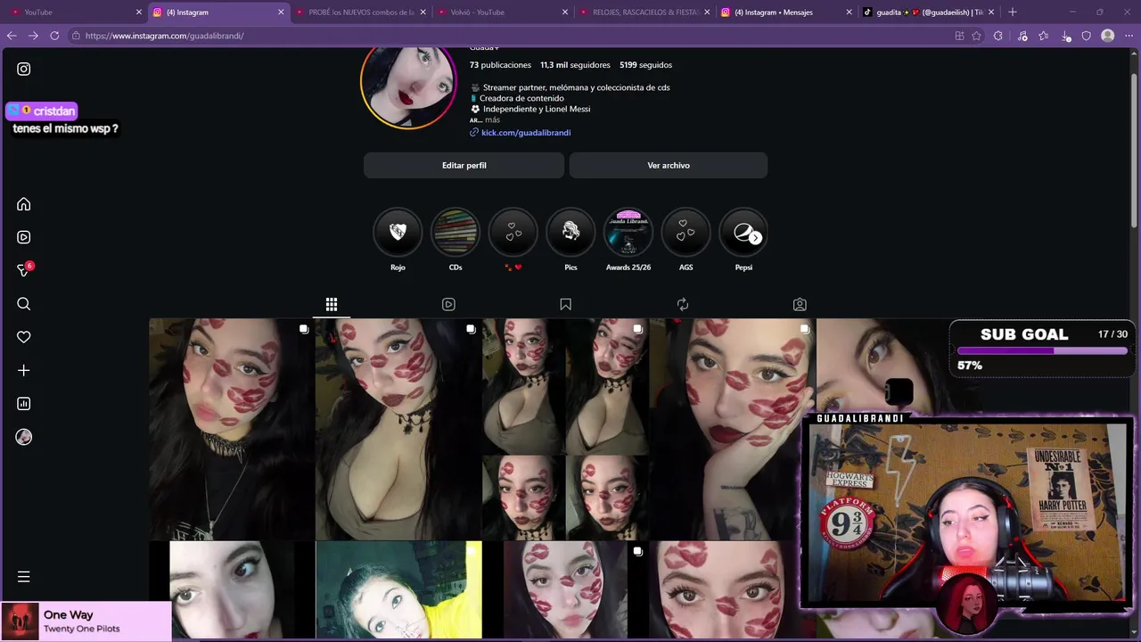This screenshot has height=642, width=1141.
Task: Click the SUB GOAL progress bar
Action: pyautogui.click(x=1042, y=350)
